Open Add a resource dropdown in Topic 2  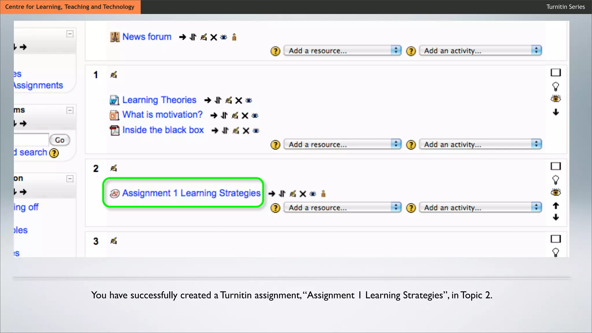[x=342, y=208]
